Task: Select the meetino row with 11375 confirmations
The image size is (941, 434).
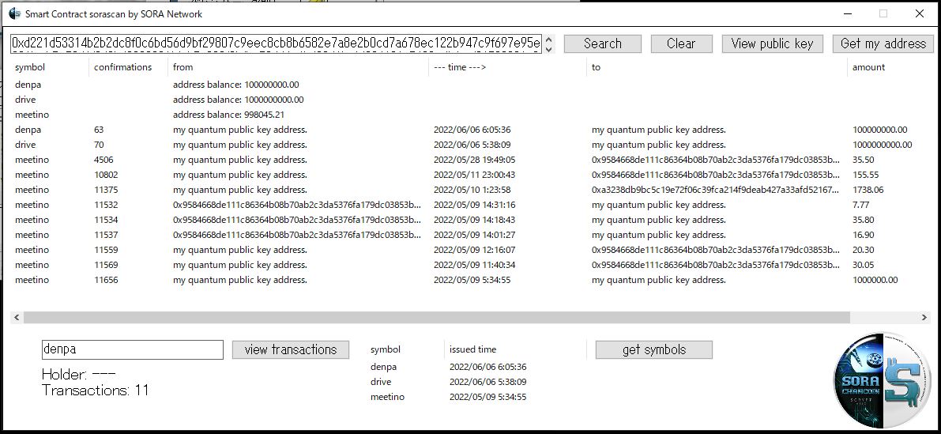Action: (471, 190)
